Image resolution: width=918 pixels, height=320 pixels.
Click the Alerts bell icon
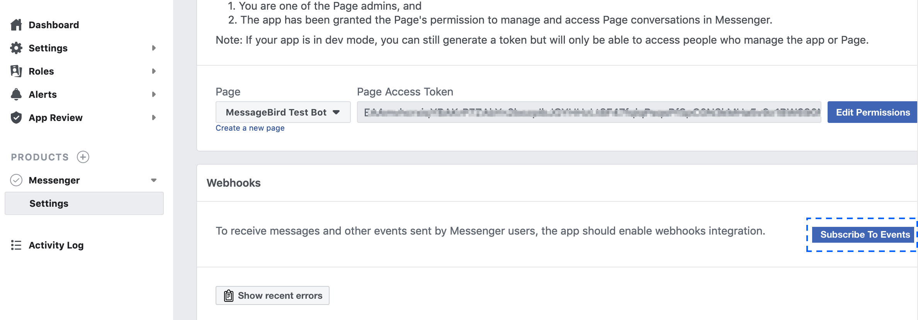click(16, 94)
